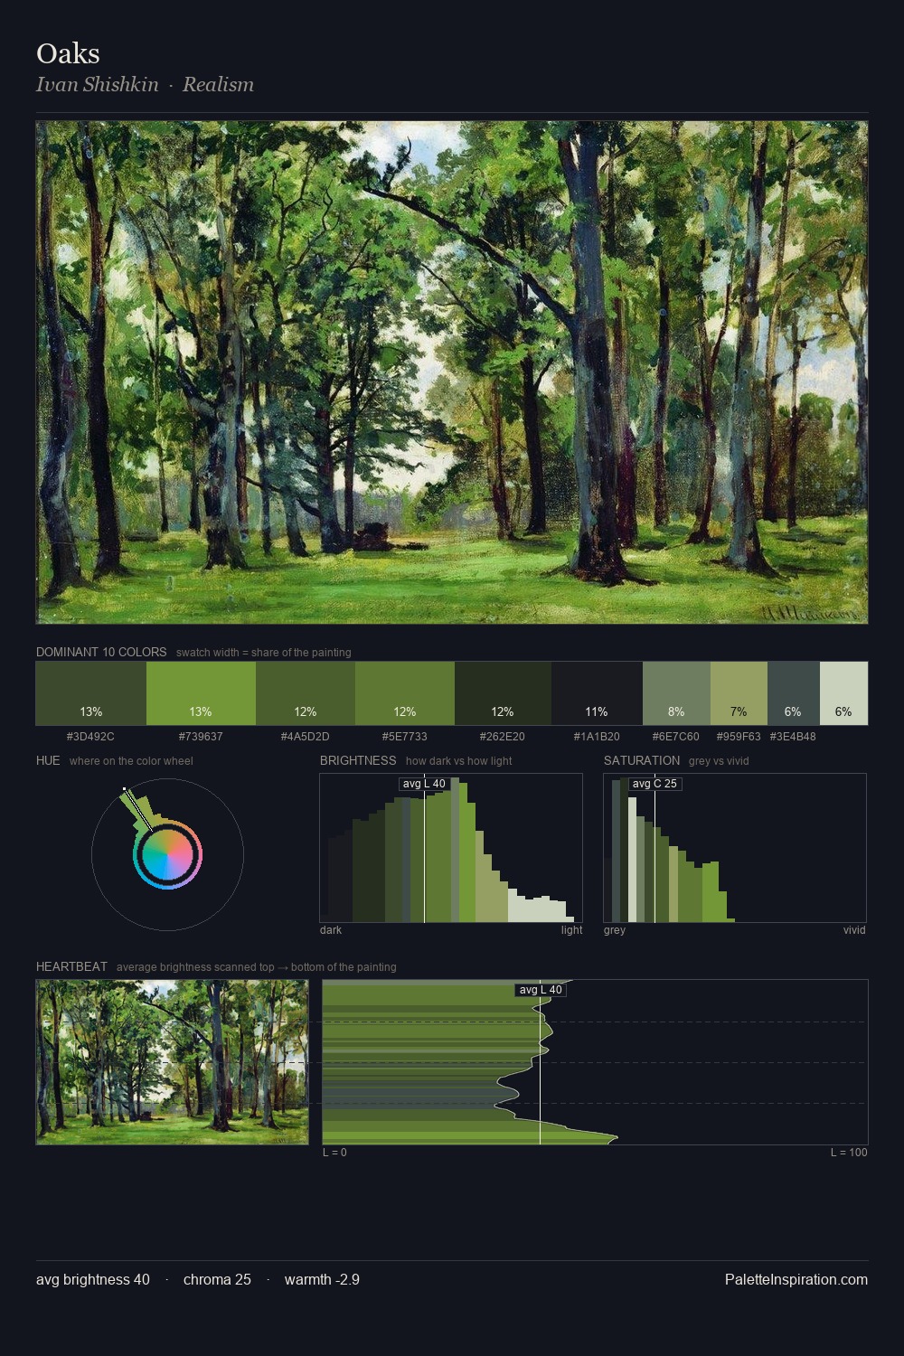Select the #5E7733 green swatch
The image size is (904, 1356).
point(405,693)
